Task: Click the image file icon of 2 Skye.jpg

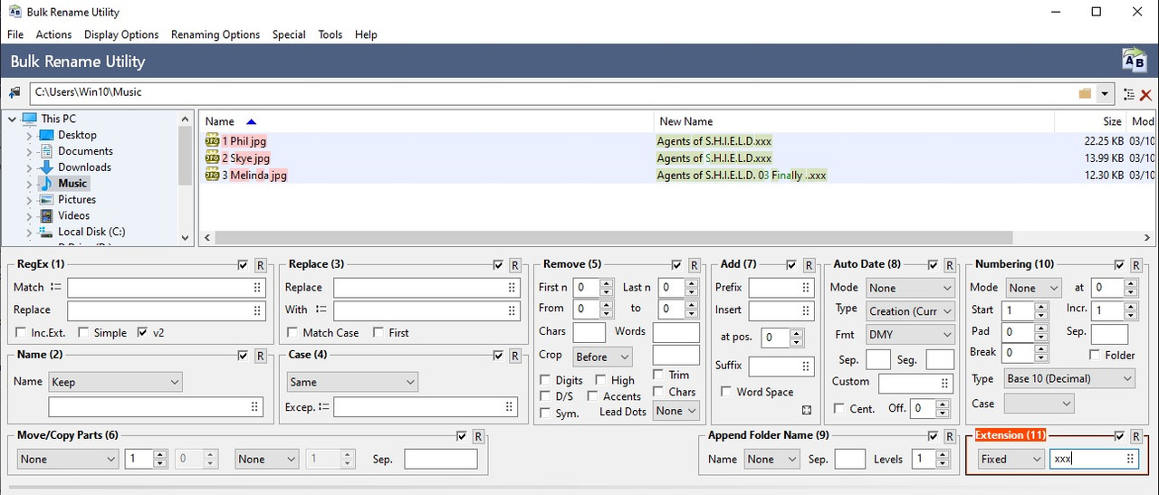Action: [213, 158]
